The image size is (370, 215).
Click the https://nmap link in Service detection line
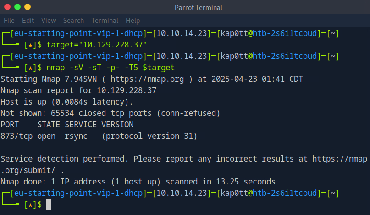pyautogui.click(x=340, y=159)
